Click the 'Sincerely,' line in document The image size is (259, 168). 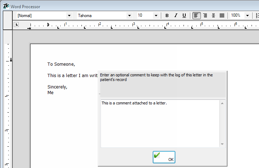57,87
